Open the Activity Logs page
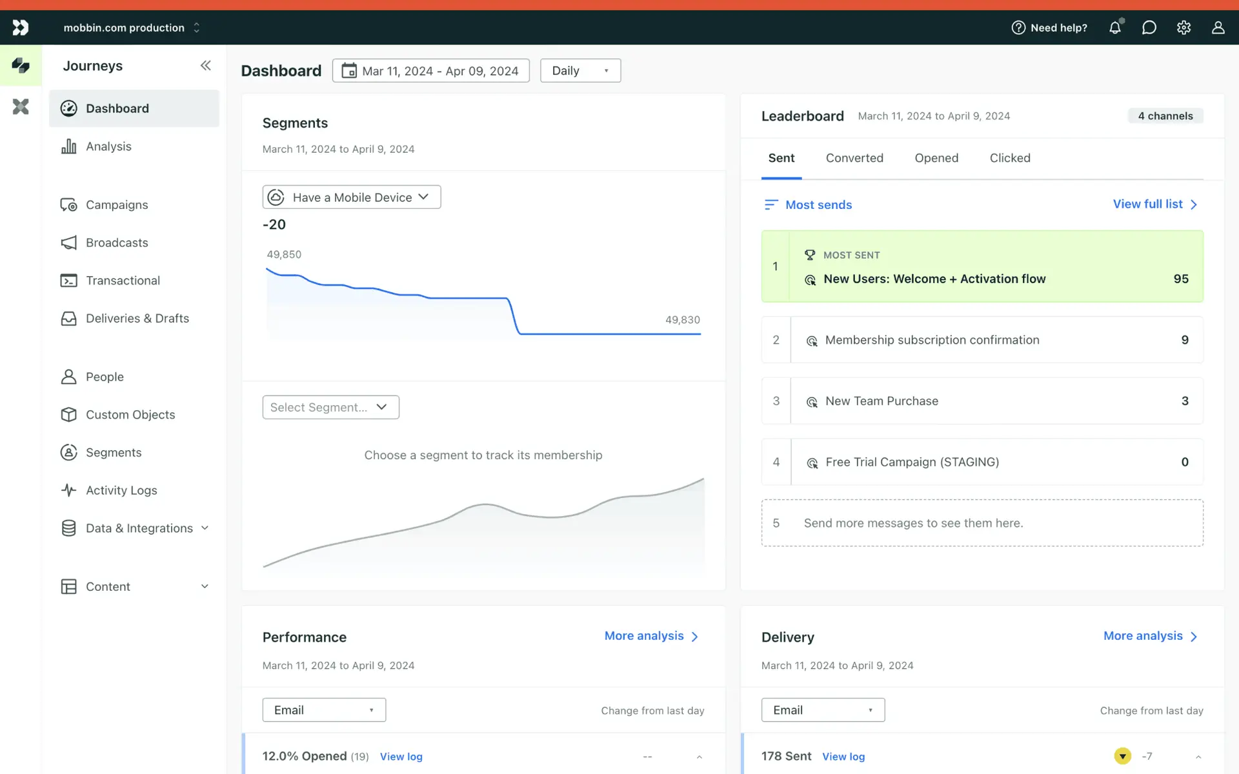This screenshot has width=1239, height=774. point(121,490)
